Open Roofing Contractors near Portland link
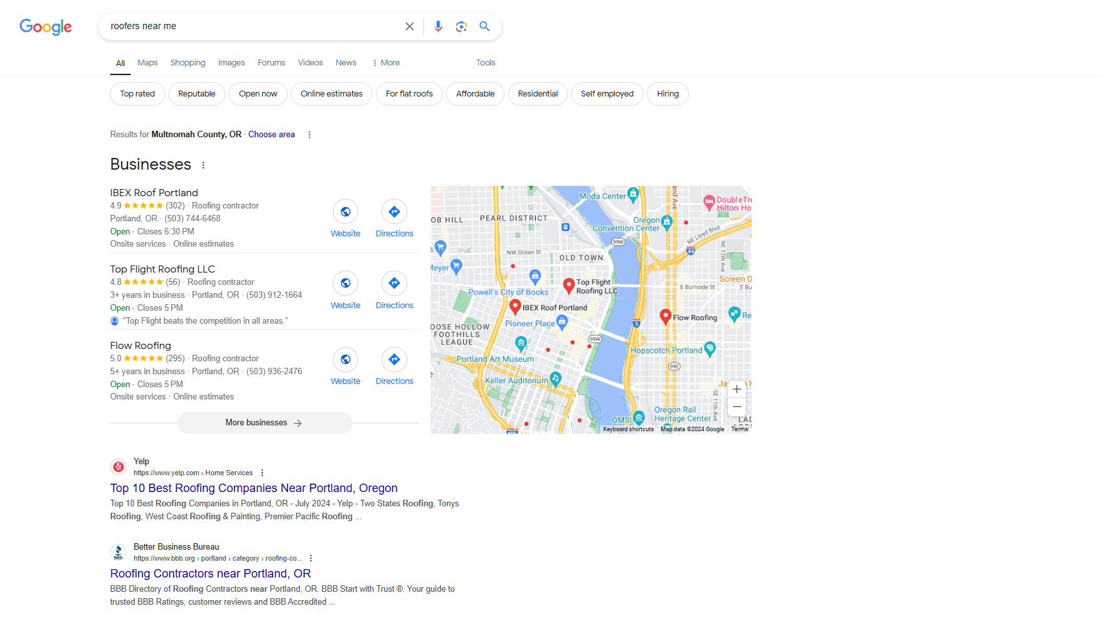Viewport: 1102px width, 617px height. click(210, 574)
